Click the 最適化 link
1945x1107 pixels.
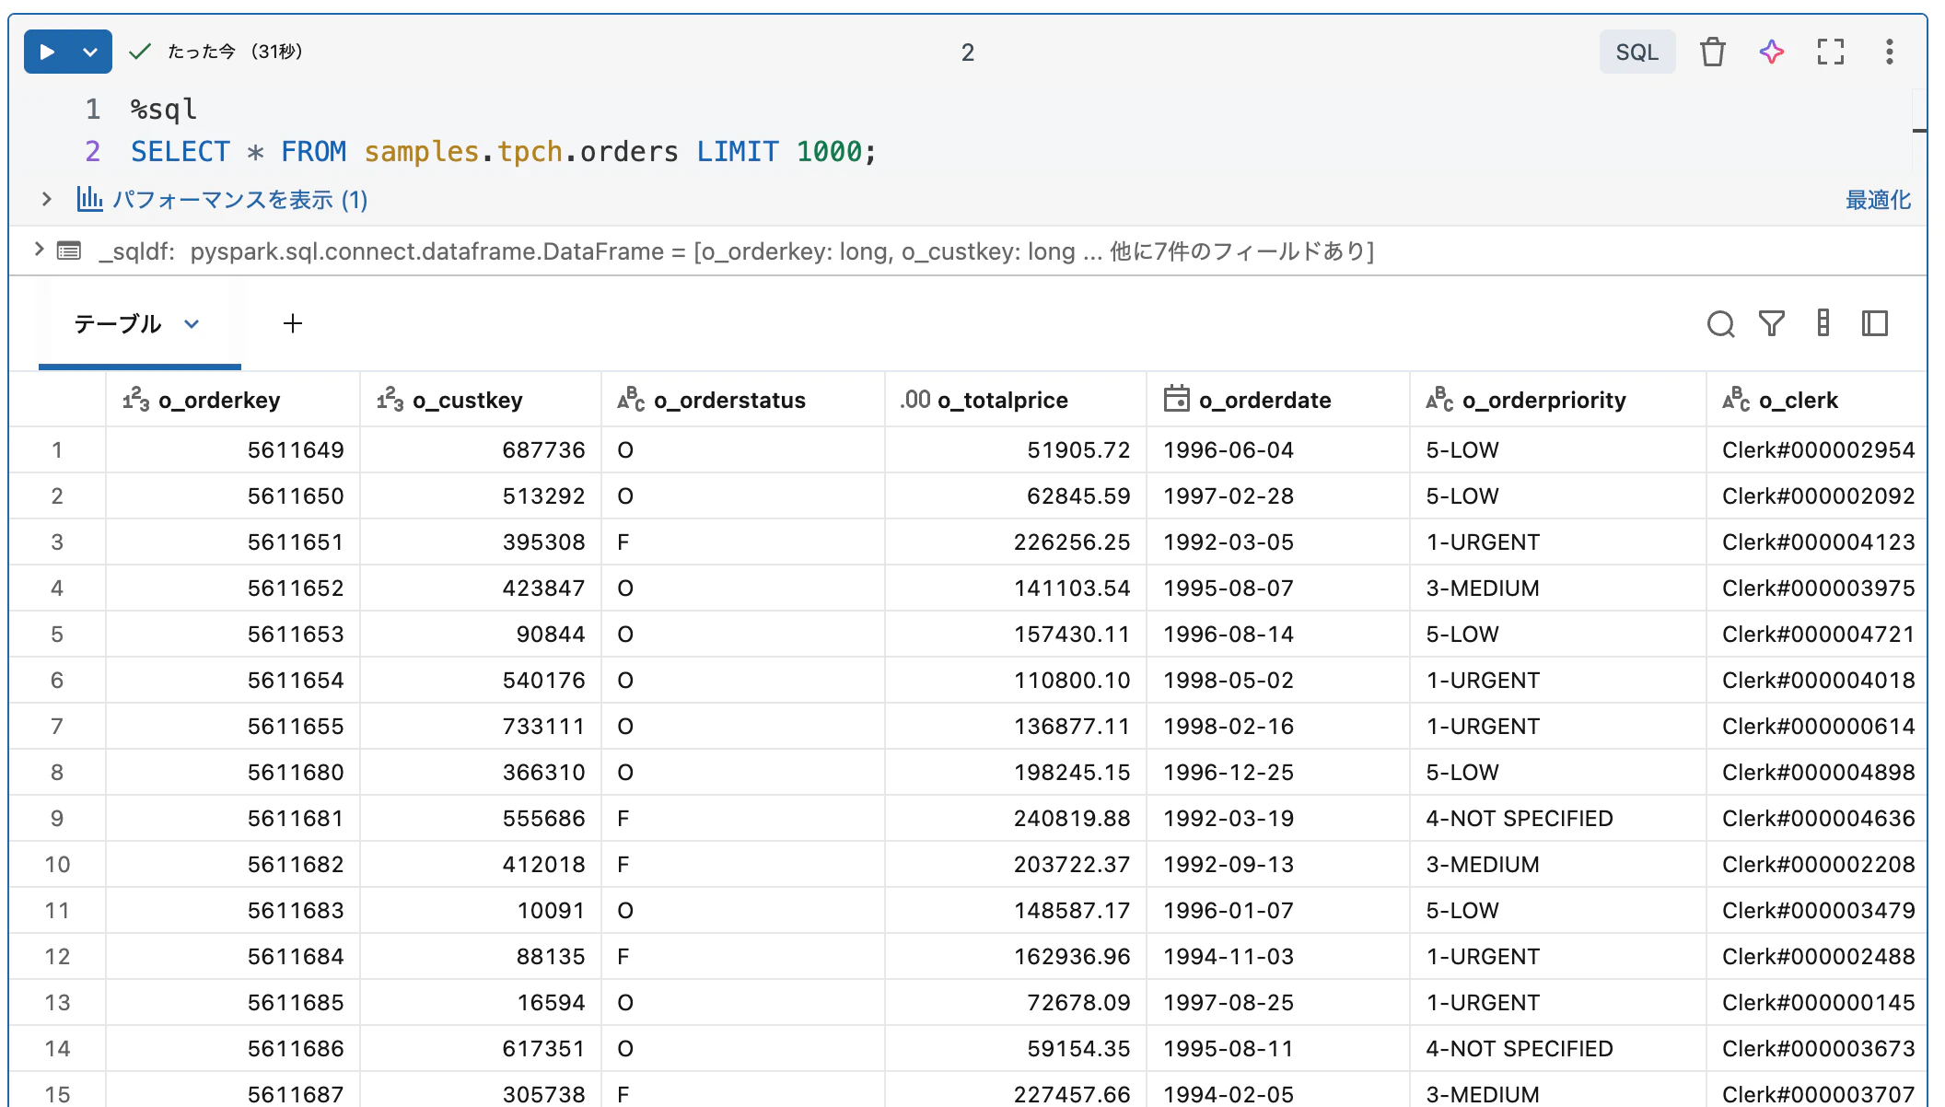pyautogui.click(x=1878, y=200)
